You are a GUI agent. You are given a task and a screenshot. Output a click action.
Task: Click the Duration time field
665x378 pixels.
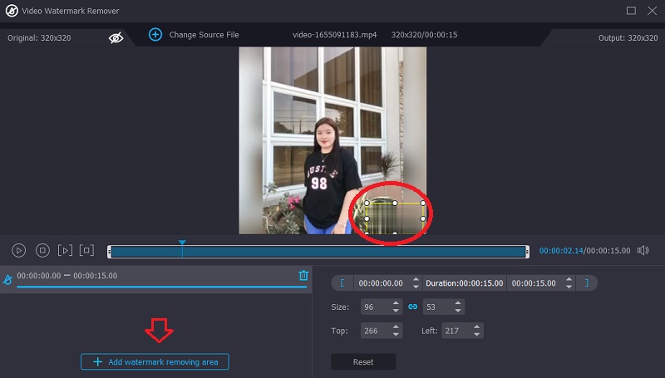(x=464, y=283)
